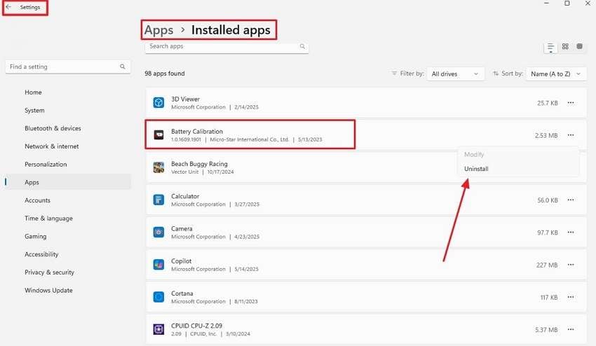Open Privacy & security settings
The image size is (596, 346).
[x=49, y=272]
